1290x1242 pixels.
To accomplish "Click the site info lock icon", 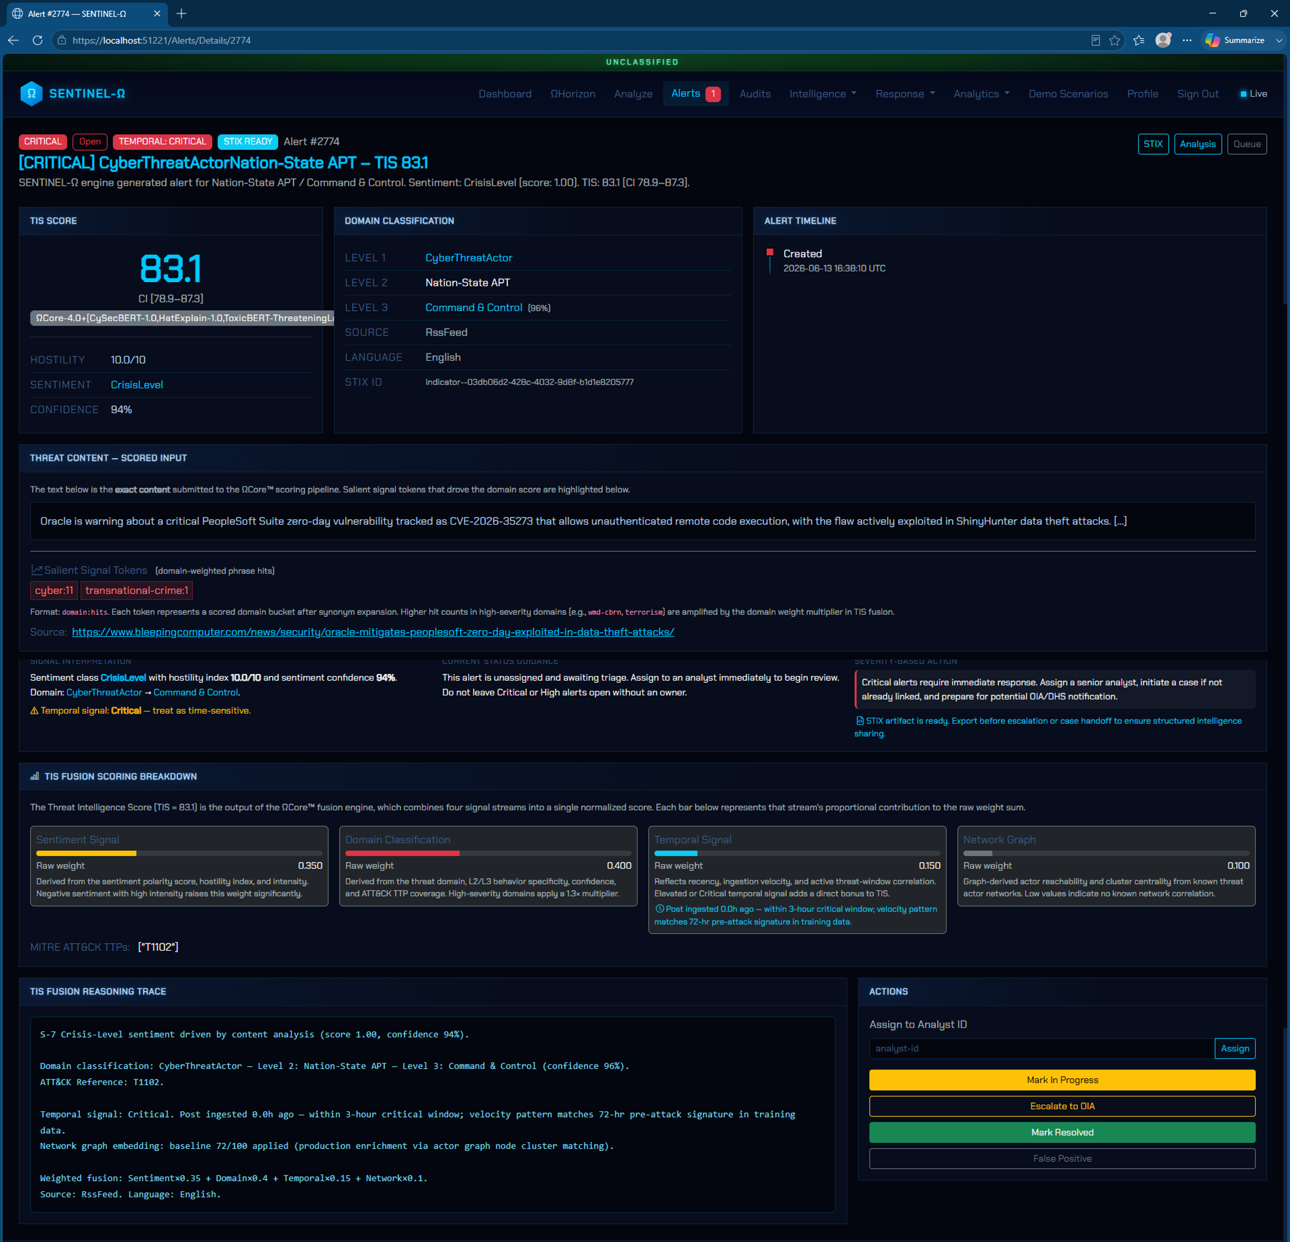I will (62, 40).
